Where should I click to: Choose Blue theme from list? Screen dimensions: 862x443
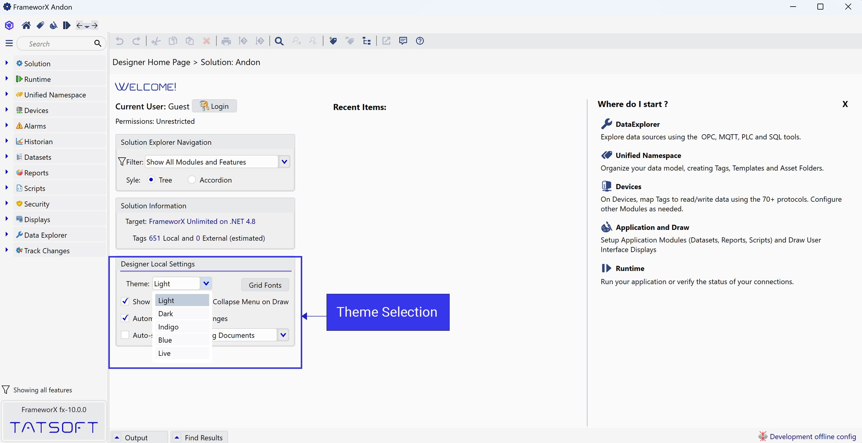(x=182, y=340)
